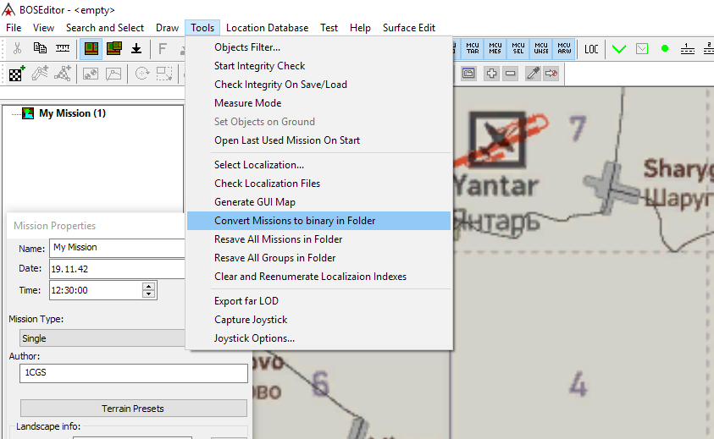Toggle Open Last Used Mission On Start
The width and height of the screenshot is (714, 439).
(x=318, y=140)
